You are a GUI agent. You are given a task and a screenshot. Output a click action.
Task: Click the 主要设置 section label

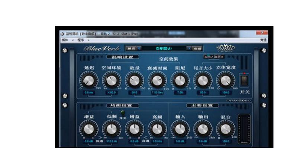(x=203, y=105)
